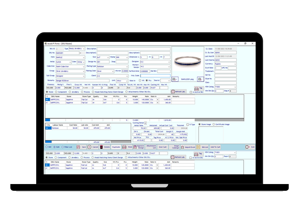The width and height of the screenshot is (299, 224).
Task: Click the Duplicate button
Action: pyautogui.click(x=116, y=147)
